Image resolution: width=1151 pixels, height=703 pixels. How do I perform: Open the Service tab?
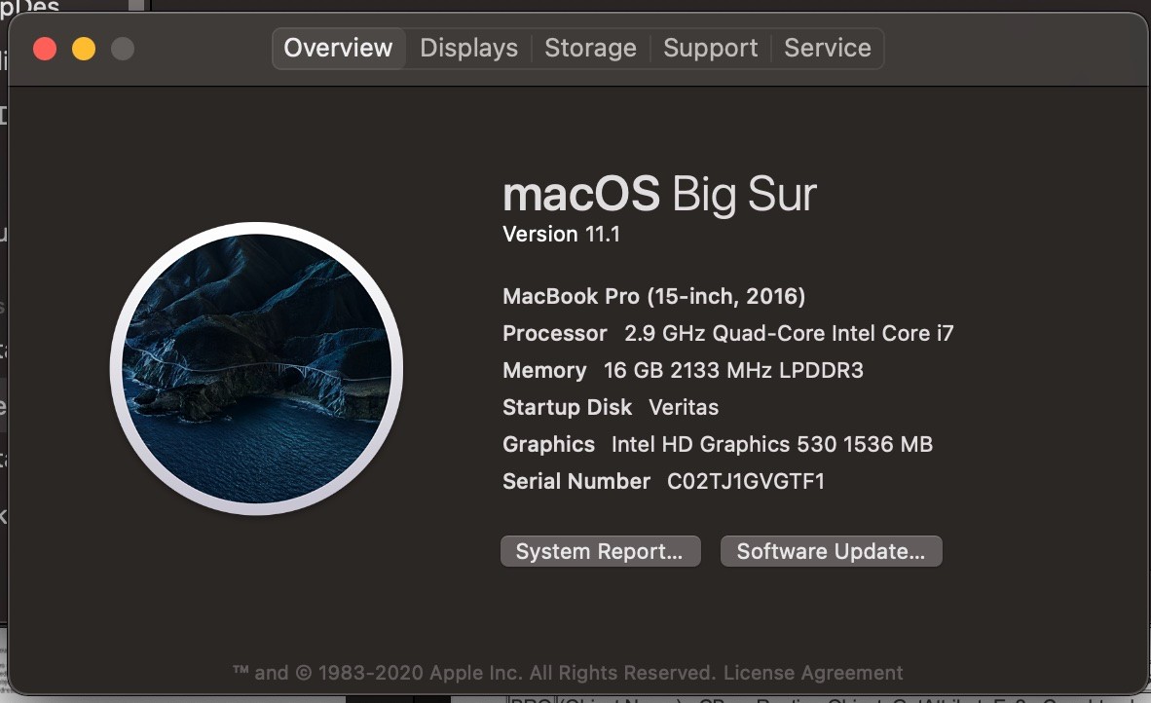828,48
